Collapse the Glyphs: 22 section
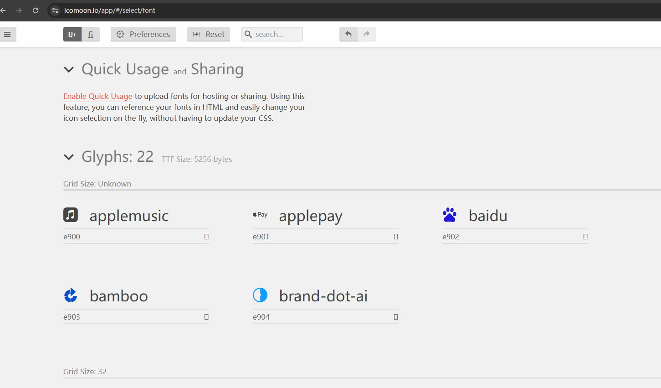This screenshot has height=388, width=661. (x=69, y=157)
